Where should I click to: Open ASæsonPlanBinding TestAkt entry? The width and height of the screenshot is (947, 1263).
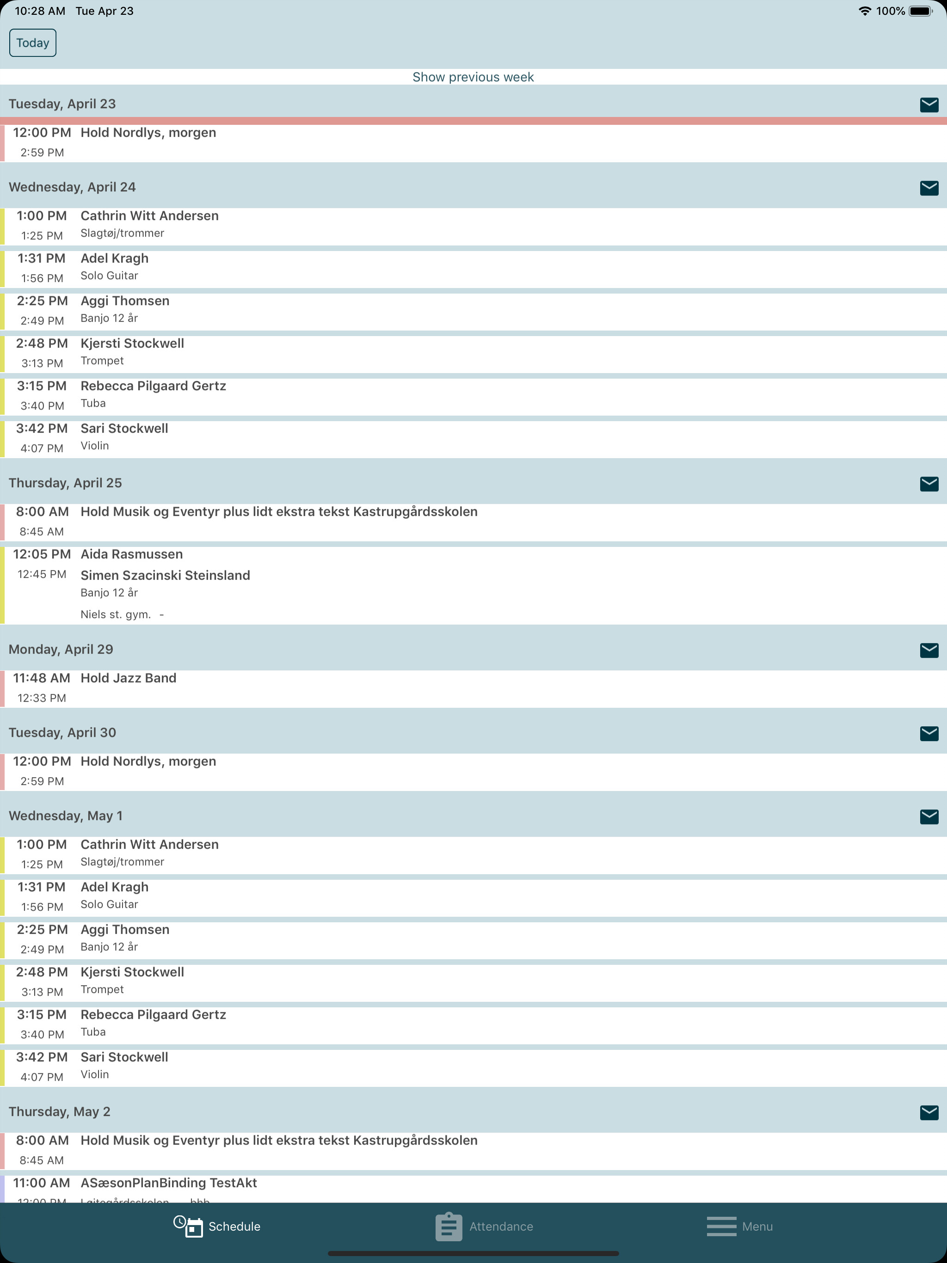click(473, 1189)
